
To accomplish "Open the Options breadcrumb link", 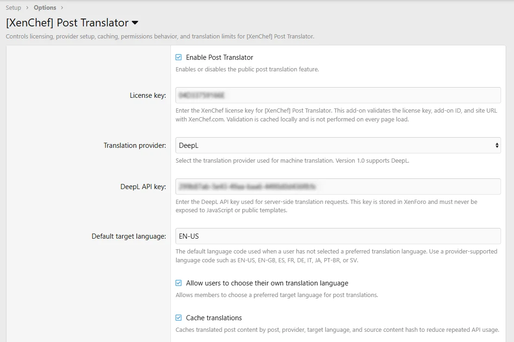I will coord(45,7).
